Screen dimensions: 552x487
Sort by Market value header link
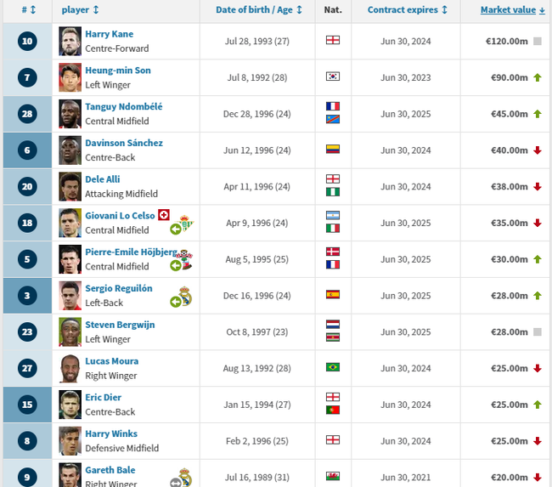(x=513, y=10)
